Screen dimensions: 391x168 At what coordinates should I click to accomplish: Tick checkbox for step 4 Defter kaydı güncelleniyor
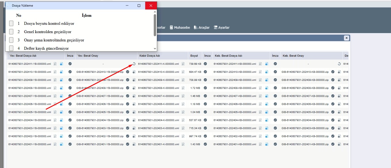pyautogui.click(x=11, y=48)
